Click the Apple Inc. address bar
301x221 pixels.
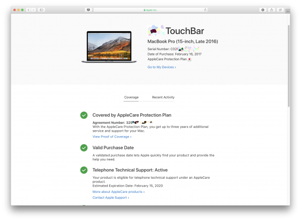click(x=150, y=10)
